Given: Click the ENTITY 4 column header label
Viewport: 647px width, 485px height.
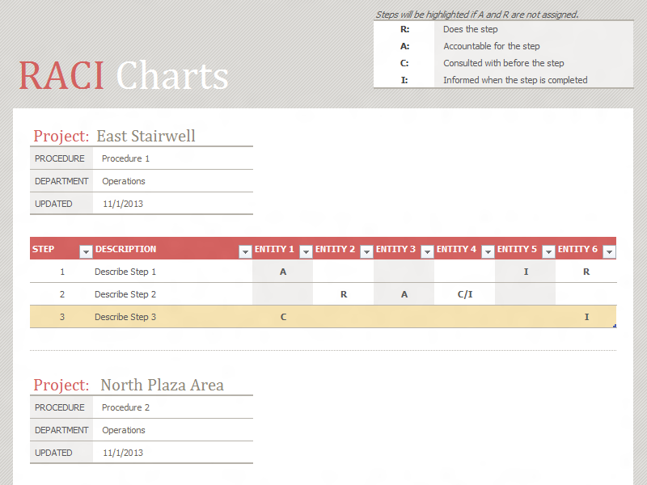Looking at the screenshot, I should pyautogui.click(x=456, y=249).
